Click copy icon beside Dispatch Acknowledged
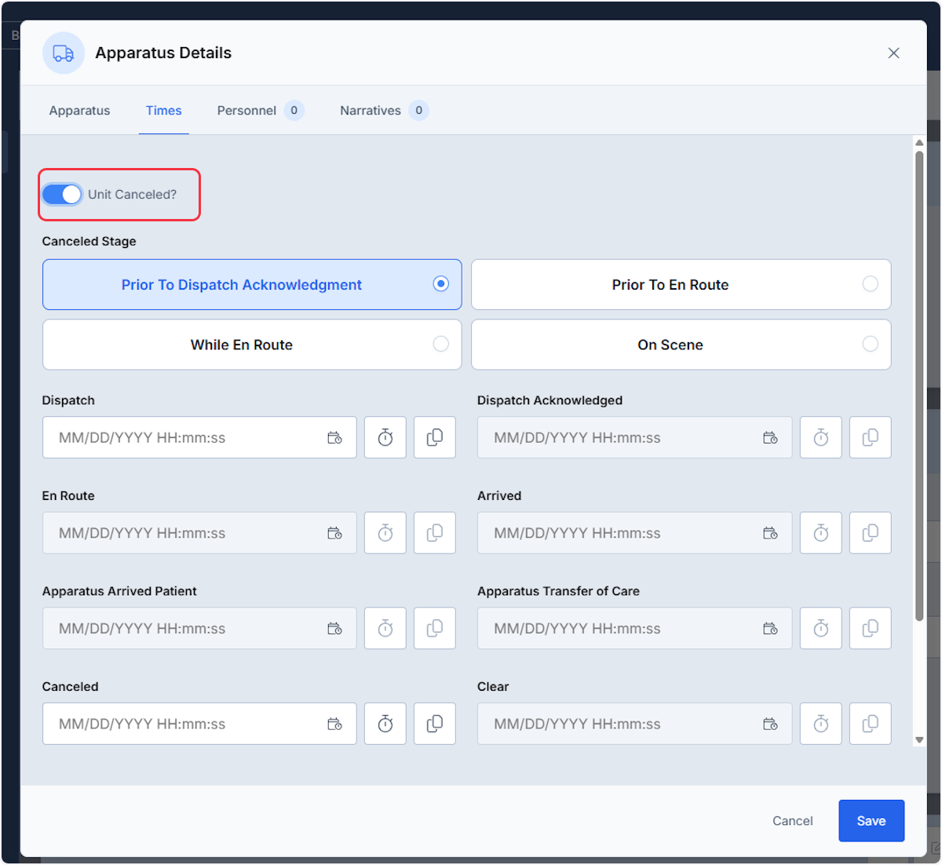This screenshot has height=865, width=942. [x=871, y=437]
